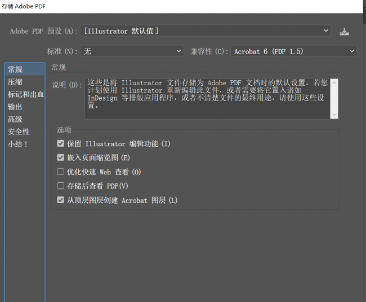Click the save preset icon beside the preset dropdown
Viewport: 366px width, 302px height.
(x=344, y=32)
